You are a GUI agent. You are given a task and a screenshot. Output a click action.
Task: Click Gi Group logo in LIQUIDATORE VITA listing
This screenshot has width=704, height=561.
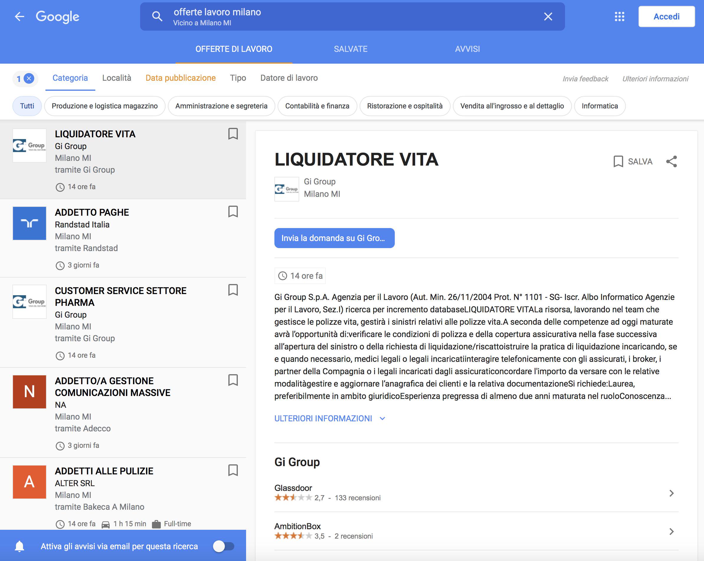click(x=30, y=146)
